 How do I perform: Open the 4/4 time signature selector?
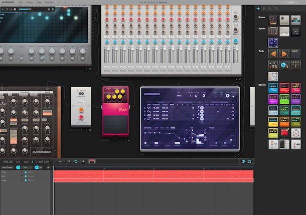tap(18, 162)
